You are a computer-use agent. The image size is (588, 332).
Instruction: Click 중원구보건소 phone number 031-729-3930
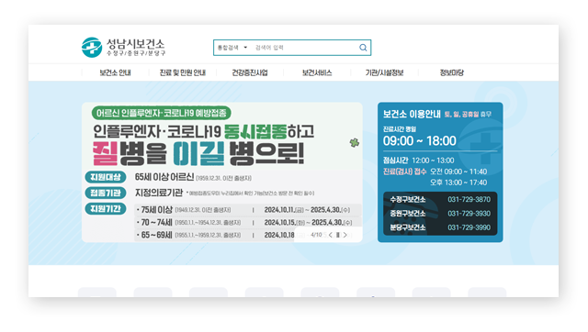469,214
